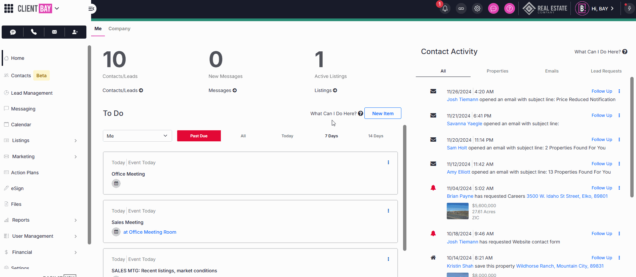Open the Listings link under Active Listings
636x277 pixels.
click(326, 90)
